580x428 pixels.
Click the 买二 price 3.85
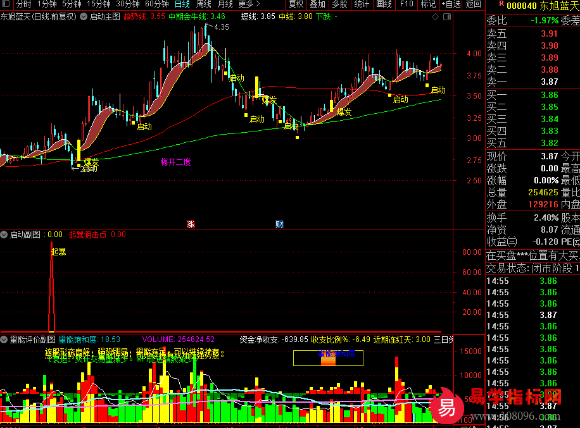[x=550, y=107]
